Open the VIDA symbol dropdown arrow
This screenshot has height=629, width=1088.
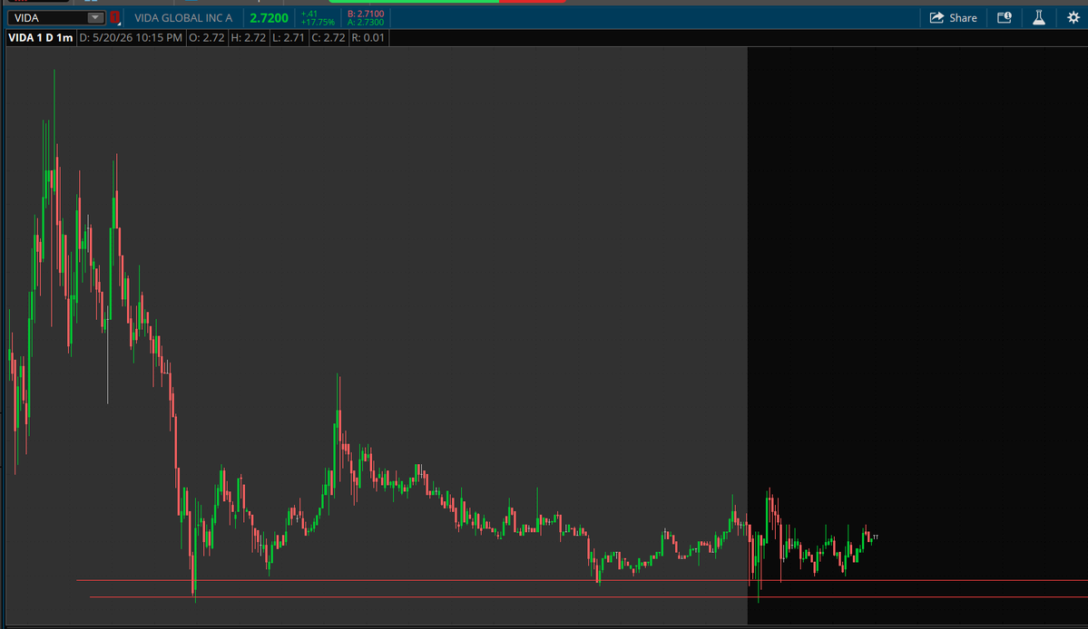point(95,18)
